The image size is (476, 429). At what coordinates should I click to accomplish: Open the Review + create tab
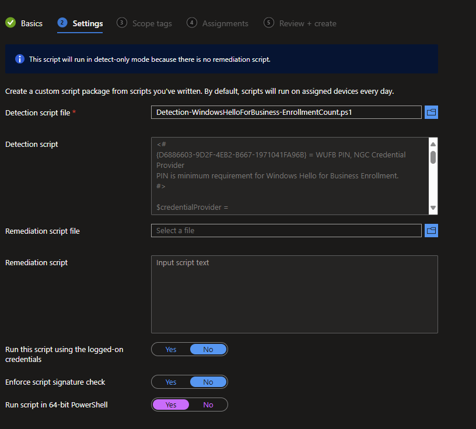(x=307, y=23)
